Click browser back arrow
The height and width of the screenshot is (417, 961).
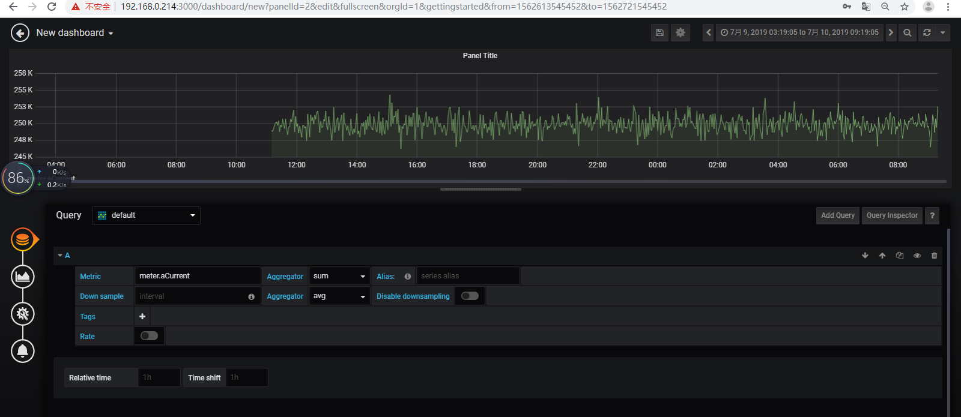pyautogui.click(x=13, y=7)
